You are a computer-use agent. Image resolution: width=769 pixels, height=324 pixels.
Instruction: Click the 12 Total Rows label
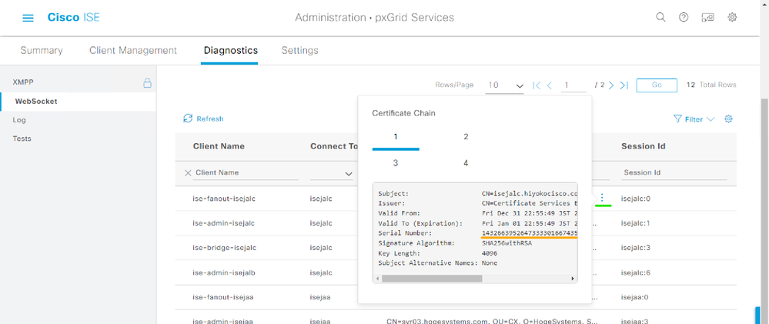[x=711, y=85]
